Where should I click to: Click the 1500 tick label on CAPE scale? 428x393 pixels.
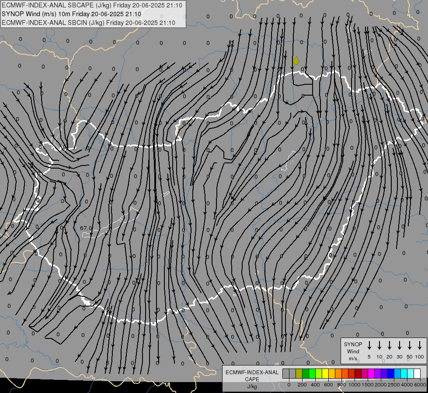point(368,385)
